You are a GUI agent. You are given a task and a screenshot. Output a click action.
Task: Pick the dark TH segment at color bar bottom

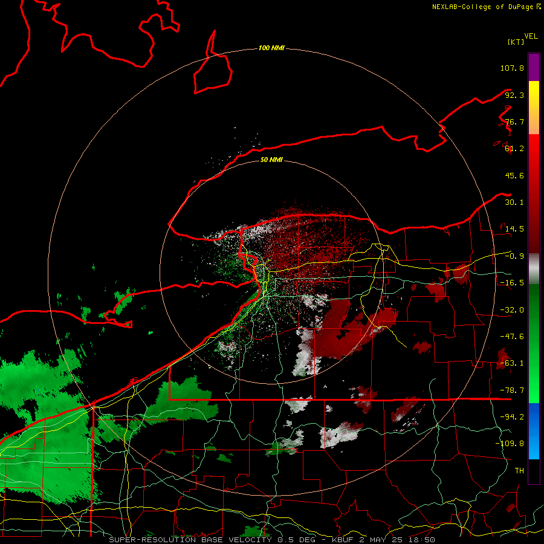[x=534, y=471]
